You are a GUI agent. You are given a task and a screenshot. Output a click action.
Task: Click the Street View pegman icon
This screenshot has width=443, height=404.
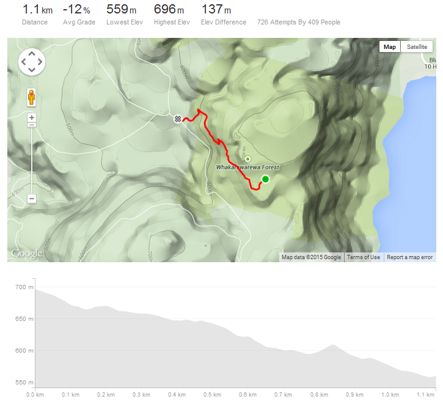[x=31, y=97]
